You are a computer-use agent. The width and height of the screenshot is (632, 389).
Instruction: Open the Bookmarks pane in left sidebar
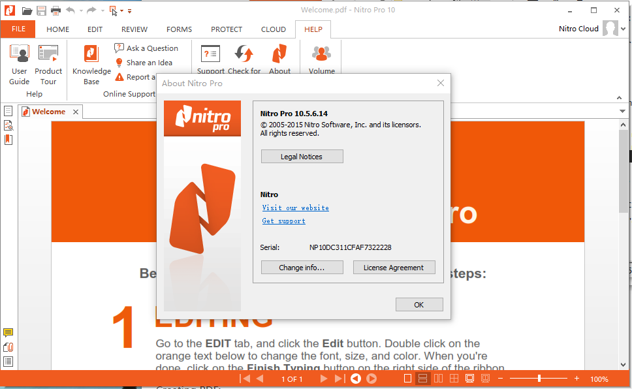point(8,139)
